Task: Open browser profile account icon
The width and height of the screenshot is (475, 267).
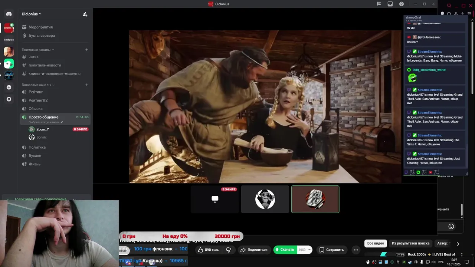Action: [456, 14]
